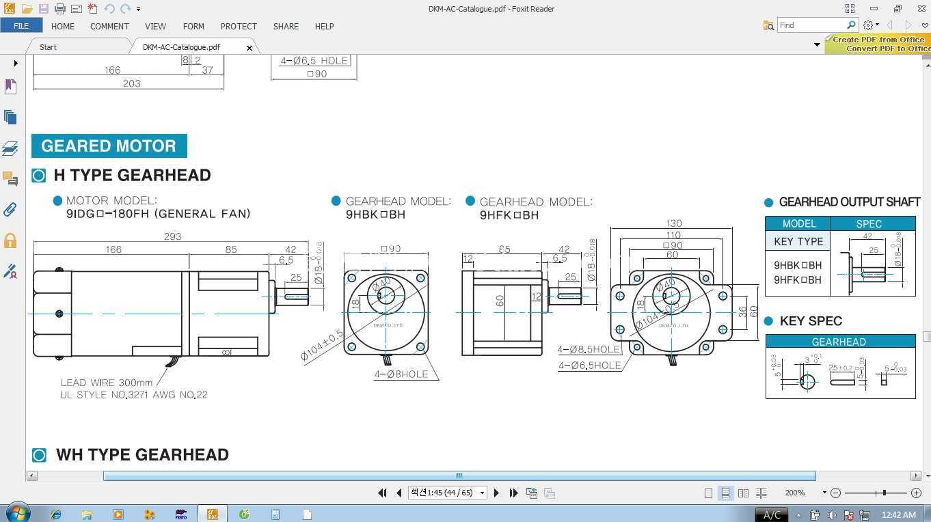Open the find settings gear dropdown
Screen dimensions: 931x522
pyautogui.click(x=870, y=25)
